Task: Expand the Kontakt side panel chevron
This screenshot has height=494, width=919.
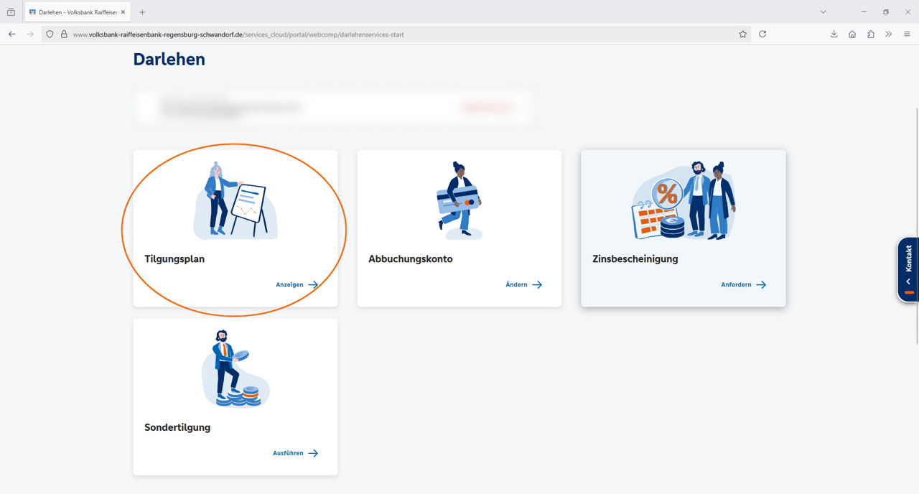Action: (908, 281)
